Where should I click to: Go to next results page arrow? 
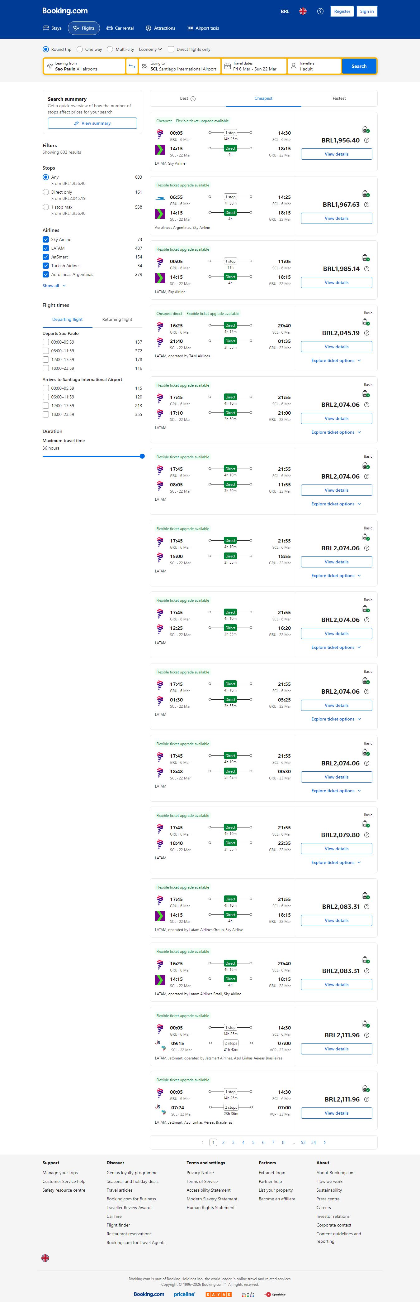pyautogui.click(x=324, y=1142)
